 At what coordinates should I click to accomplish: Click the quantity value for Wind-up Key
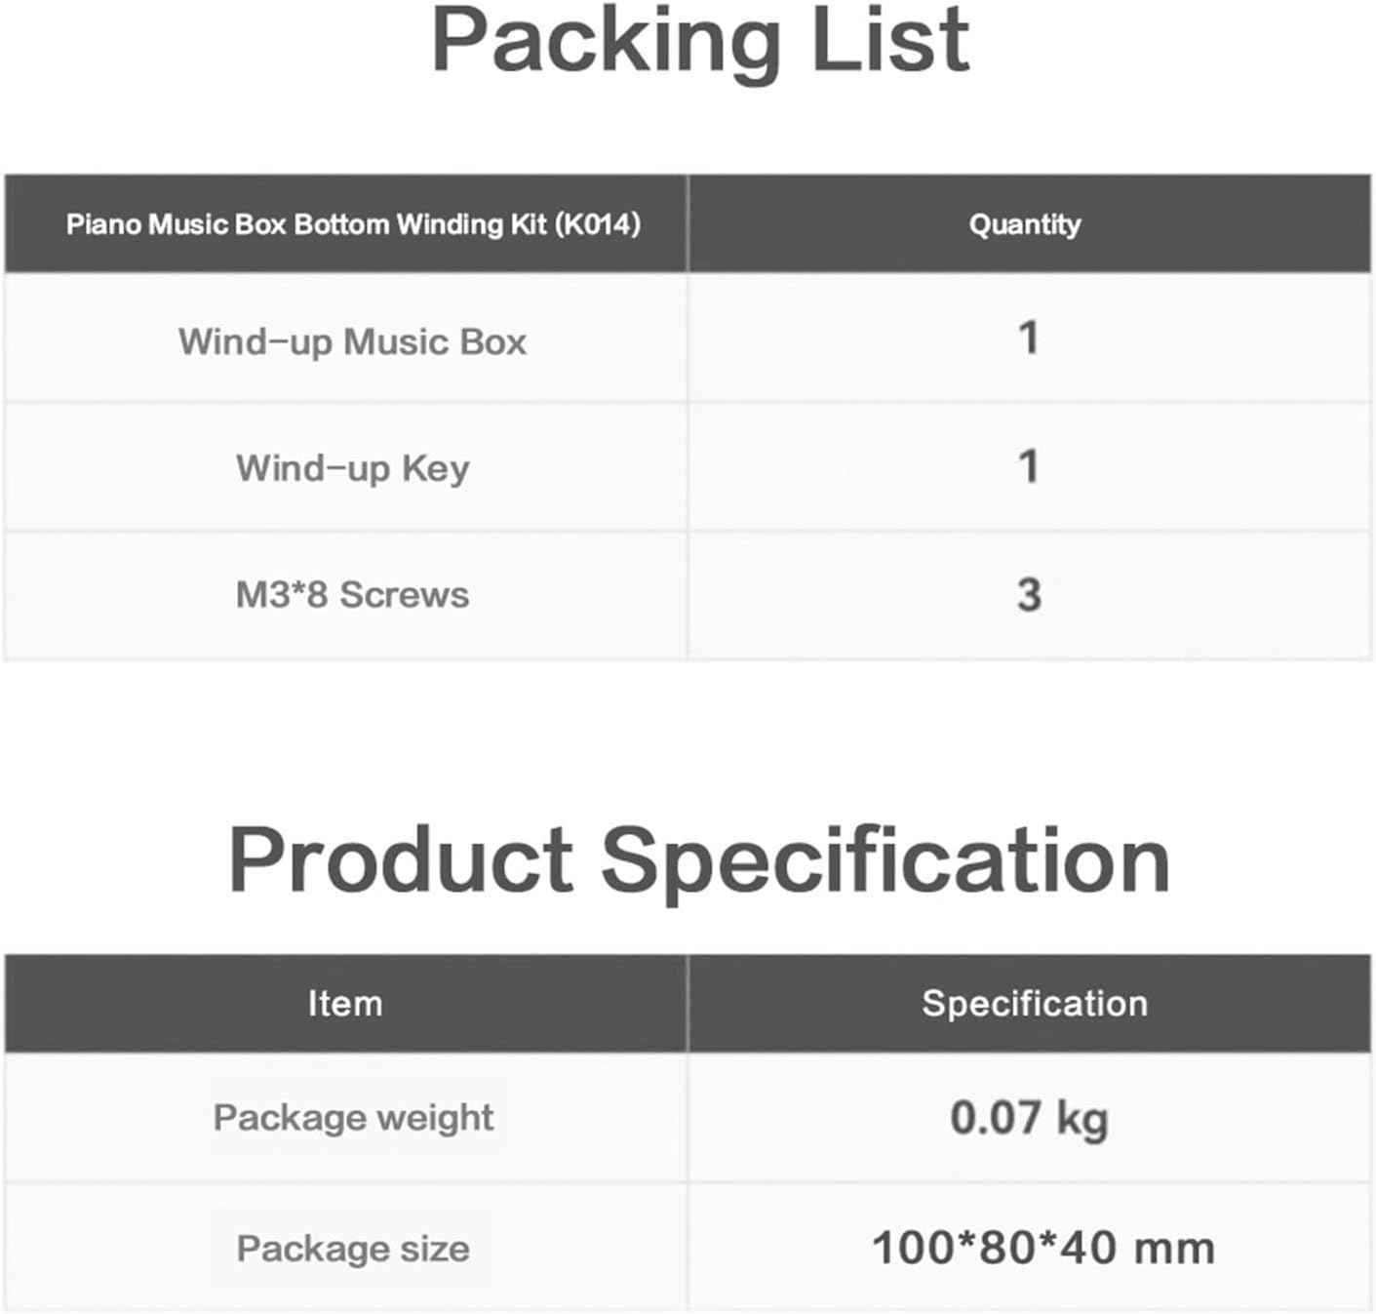click(x=1028, y=466)
